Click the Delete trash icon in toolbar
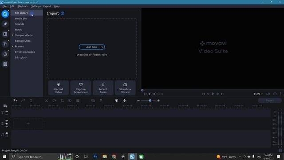Image resolution: width=284 pixels, height=160 pixels. (x=31, y=100)
